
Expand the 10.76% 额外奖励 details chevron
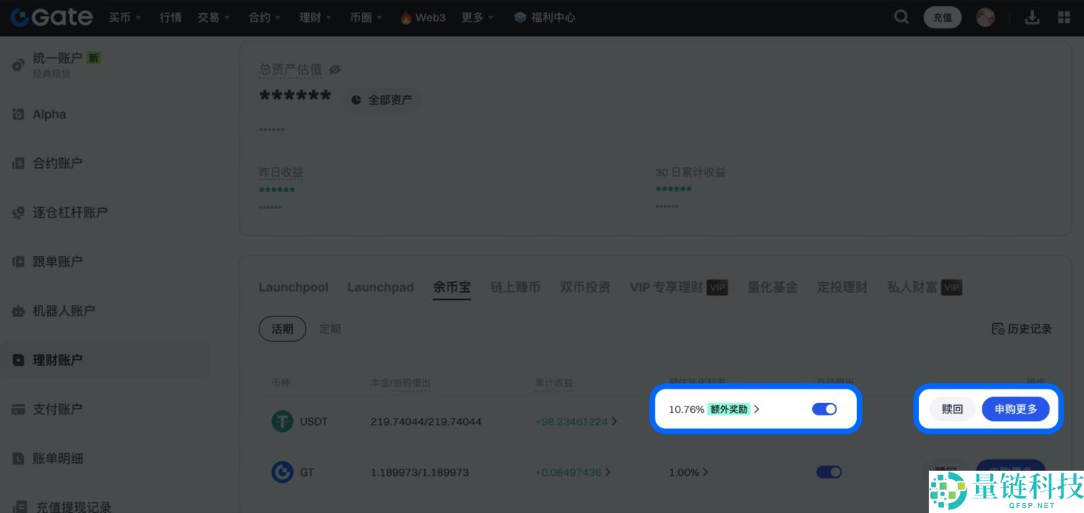(756, 409)
